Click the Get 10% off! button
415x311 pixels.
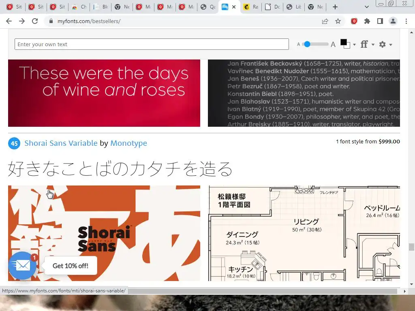(x=71, y=266)
